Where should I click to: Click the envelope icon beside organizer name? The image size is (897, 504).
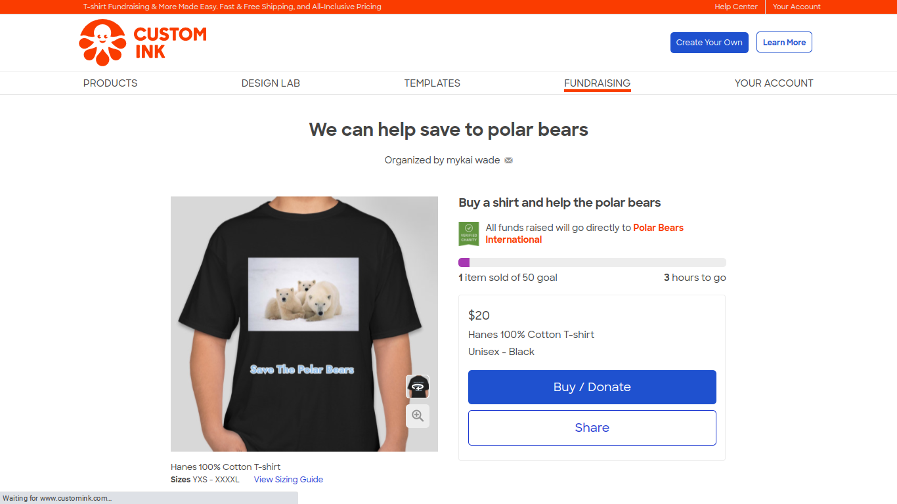[x=508, y=160]
